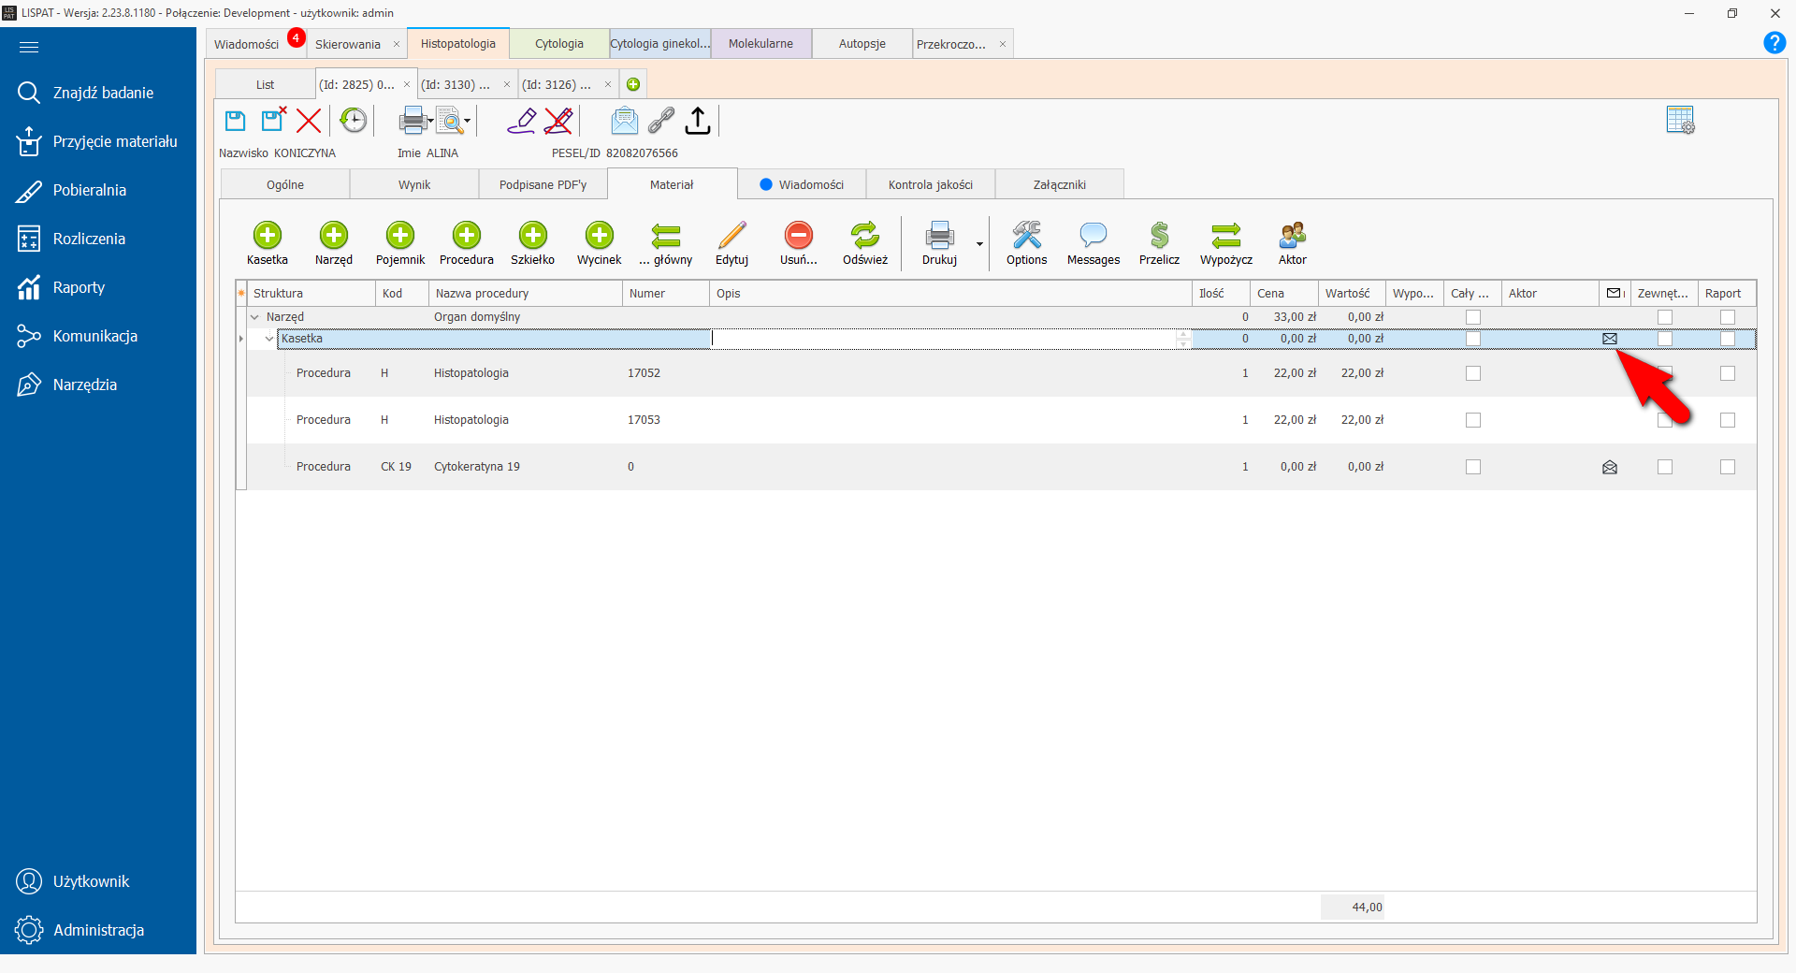Image resolution: width=1796 pixels, height=973 pixels.
Task: Open the Aktor users icon
Action: click(x=1292, y=235)
